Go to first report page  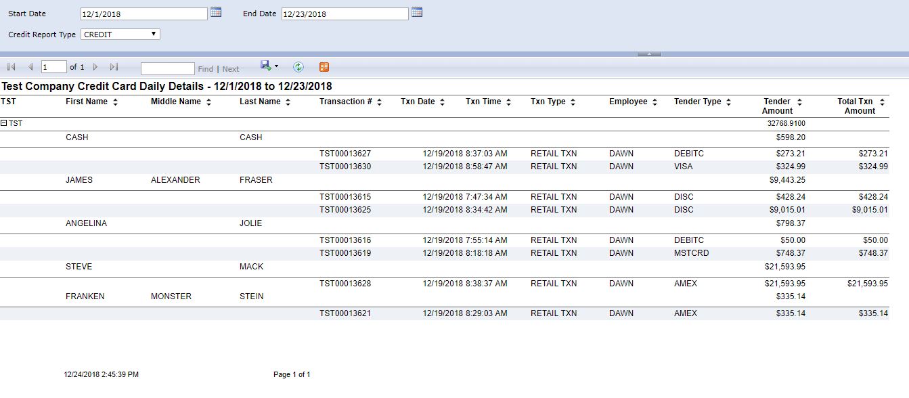pyautogui.click(x=11, y=67)
